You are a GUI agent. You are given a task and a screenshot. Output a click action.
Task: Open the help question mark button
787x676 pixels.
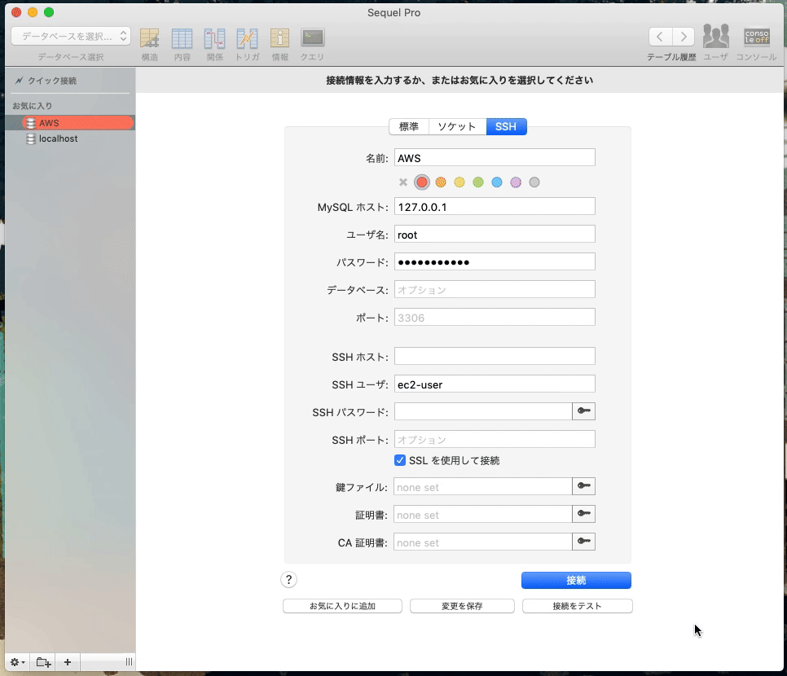coord(288,580)
